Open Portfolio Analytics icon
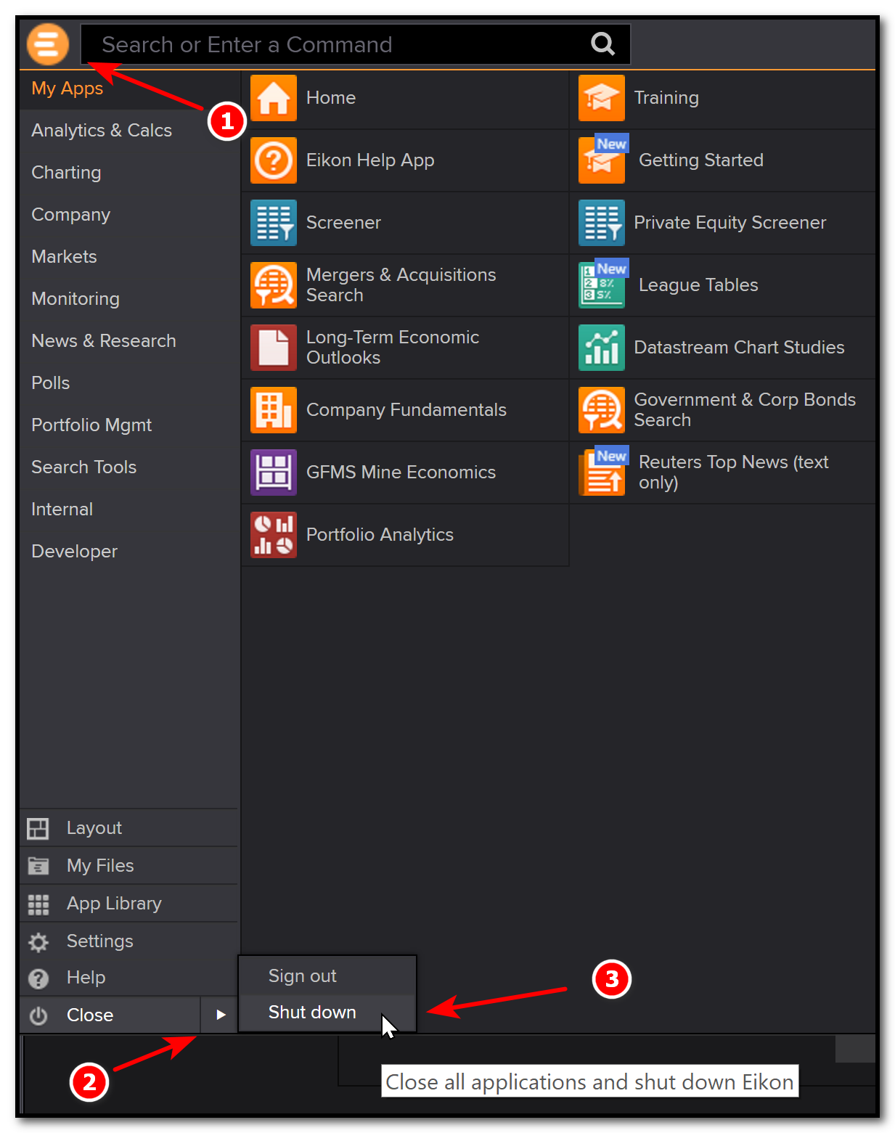Viewport: 895px width, 1133px height. click(274, 535)
